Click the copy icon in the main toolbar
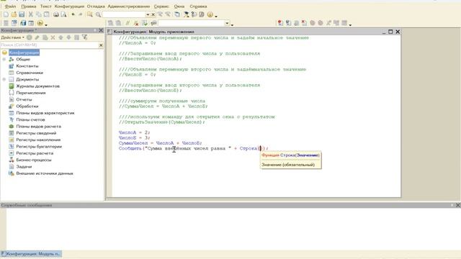The width and height of the screenshot is (461, 259). [x=38, y=14]
